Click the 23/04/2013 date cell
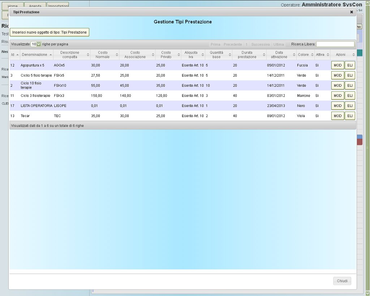This screenshot has width=370, height=296. click(x=276, y=106)
